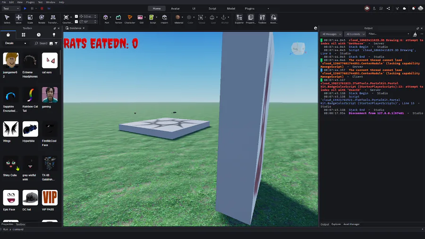The width and height of the screenshot is (425, 239).
Task: Select the VIP PASS decal thumbnail
Action: (x=50, y=197)
